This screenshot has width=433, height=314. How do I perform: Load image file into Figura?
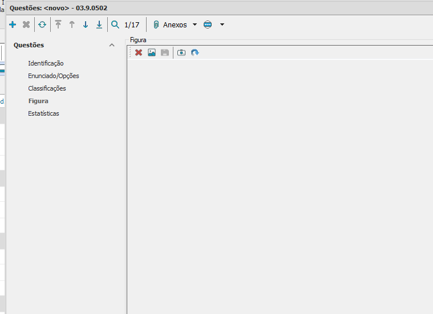coord(152,52)
